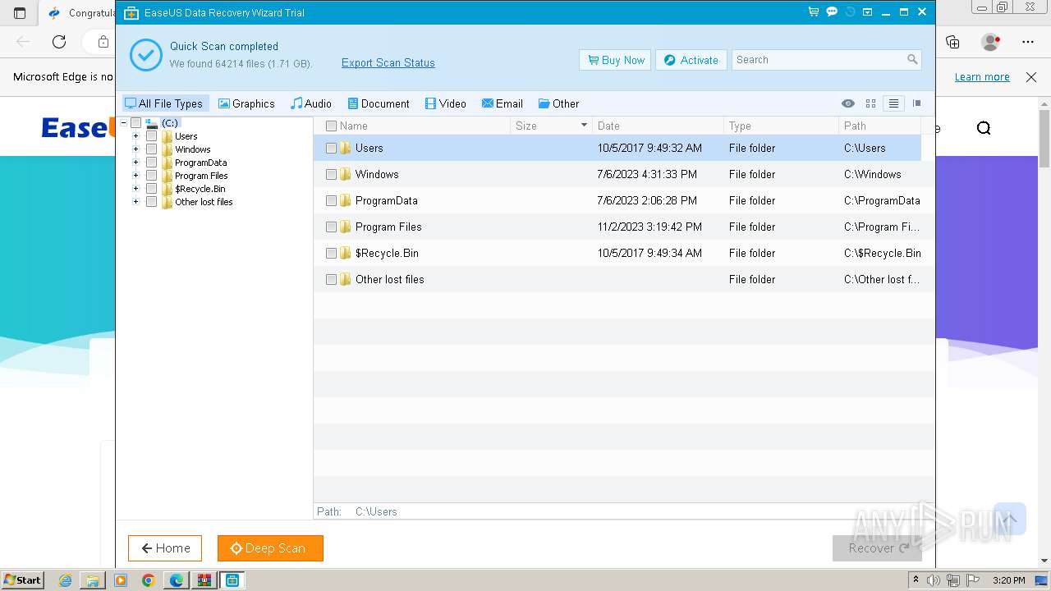Refresh the Edge browser page

coord(59,42)
